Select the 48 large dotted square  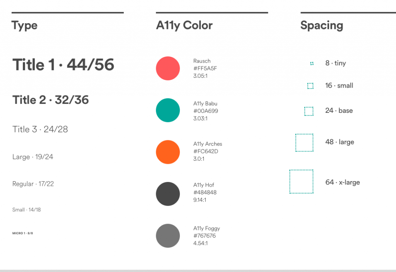304,143
